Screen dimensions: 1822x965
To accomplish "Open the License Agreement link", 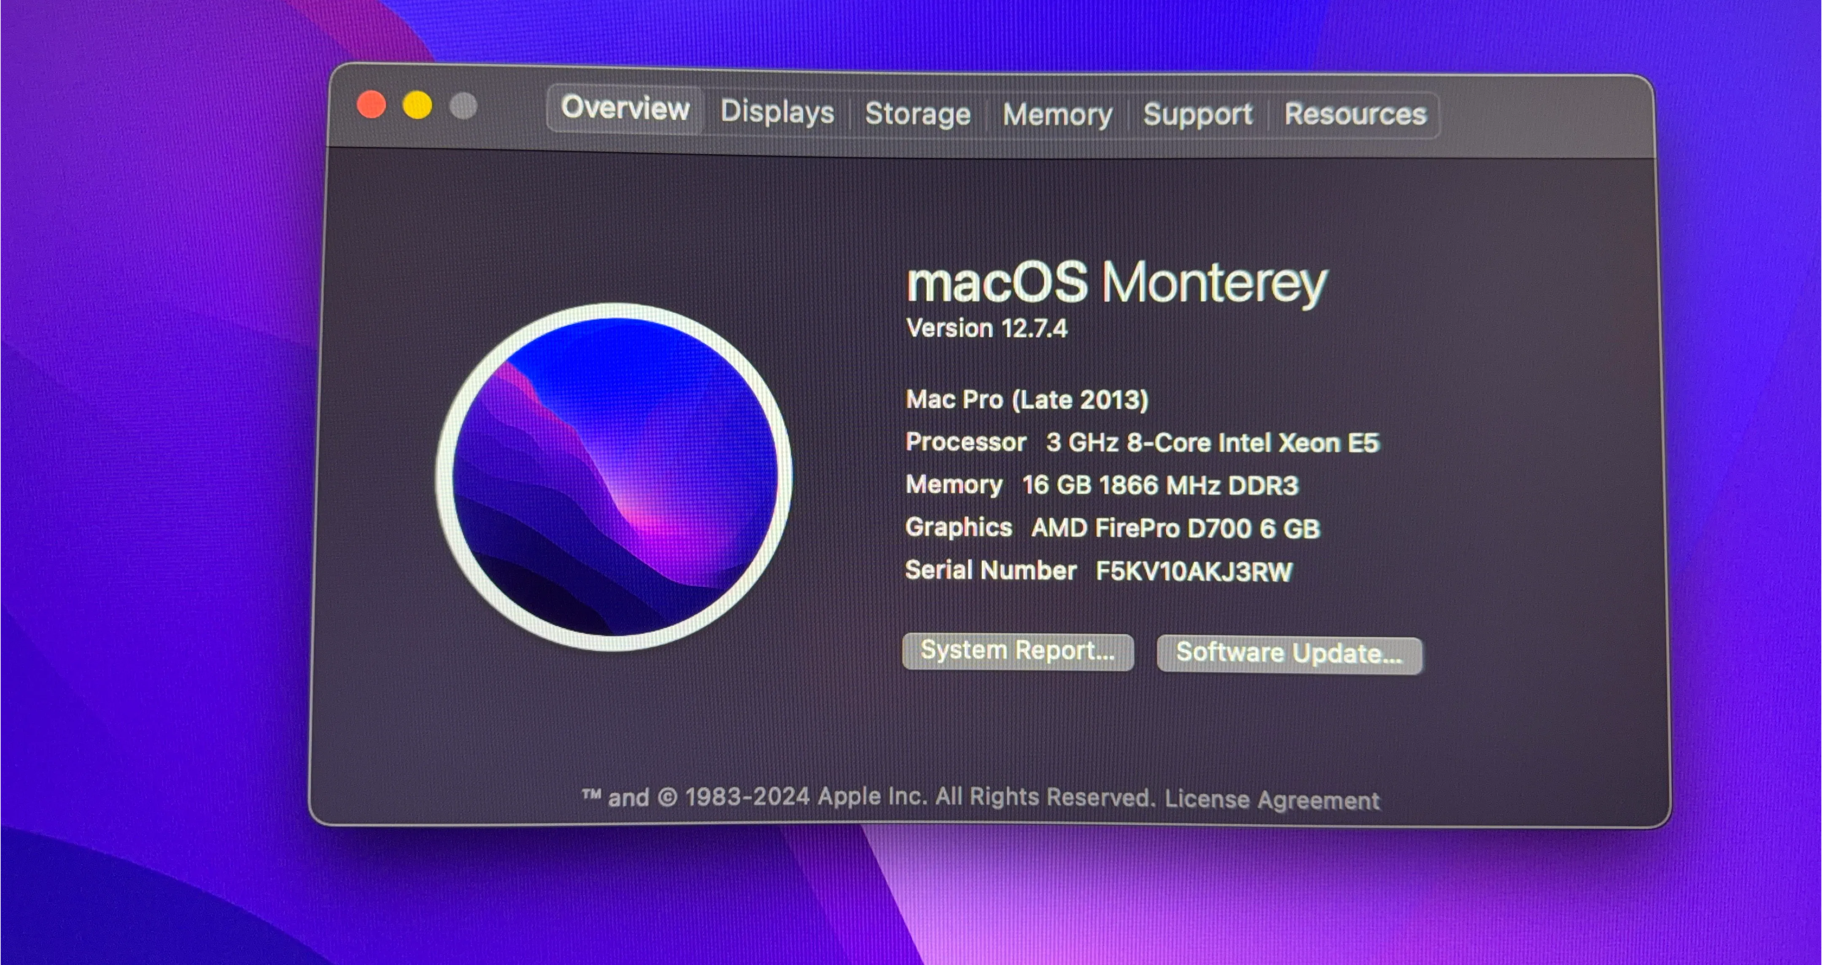I will click(1272, 800).
